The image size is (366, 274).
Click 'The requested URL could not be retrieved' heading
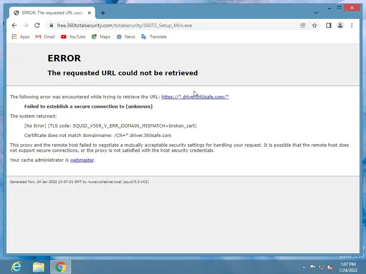(123, 73)
